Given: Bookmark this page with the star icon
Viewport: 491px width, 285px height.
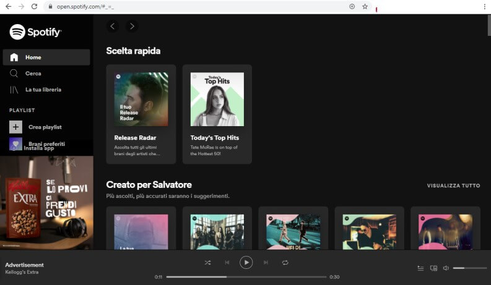Looking at the screenshot, I should point(365,7).
